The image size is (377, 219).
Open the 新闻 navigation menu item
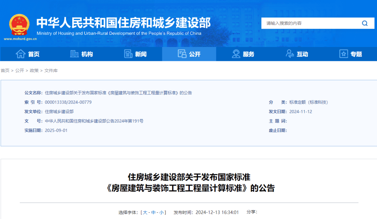(141, 54)
